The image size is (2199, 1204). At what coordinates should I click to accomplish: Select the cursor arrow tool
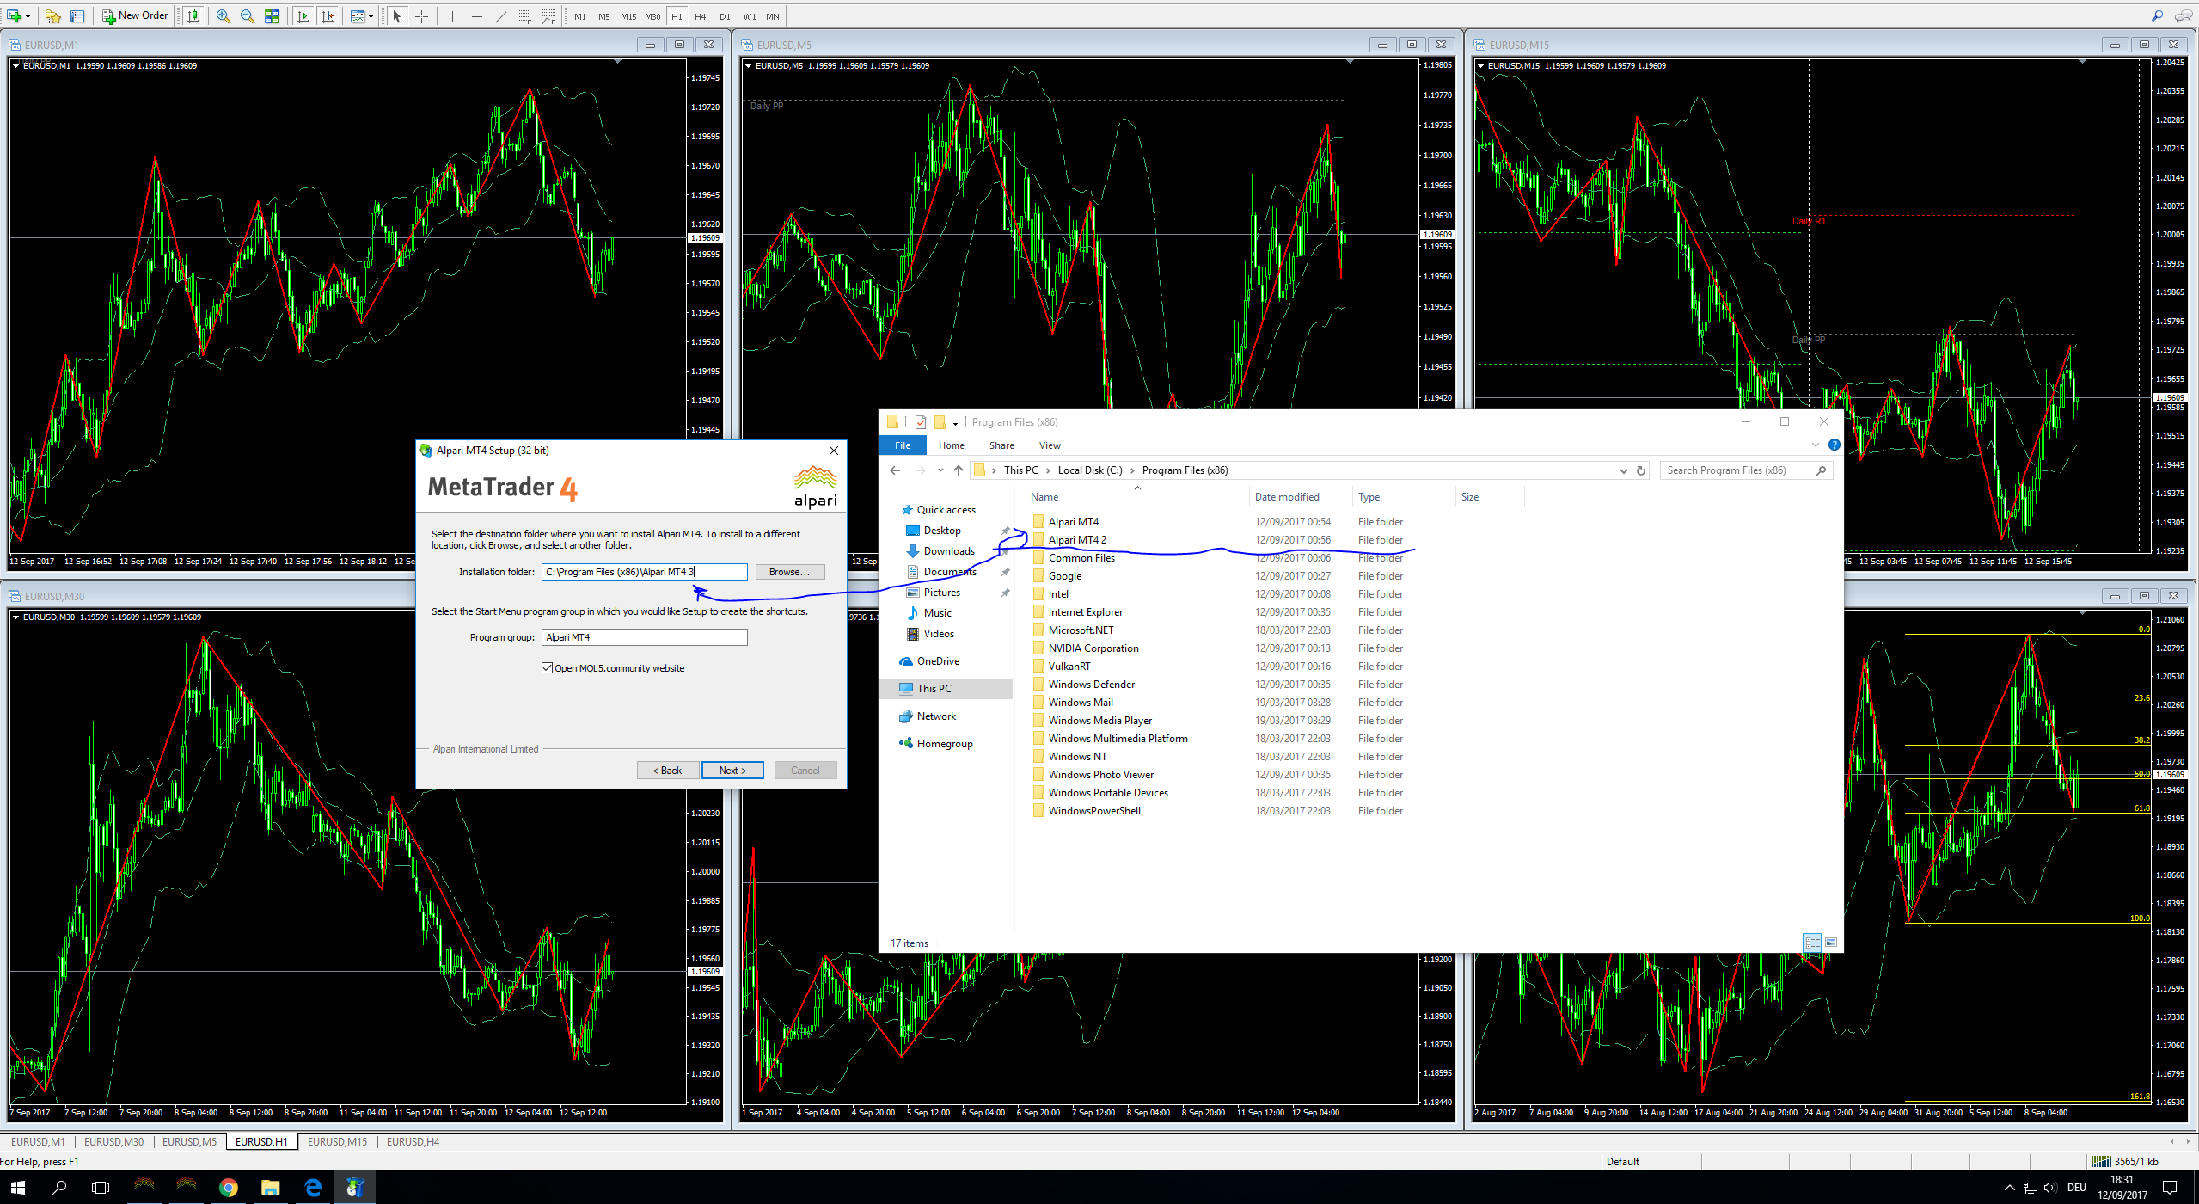pyautogui.click(x=396, y=15)
